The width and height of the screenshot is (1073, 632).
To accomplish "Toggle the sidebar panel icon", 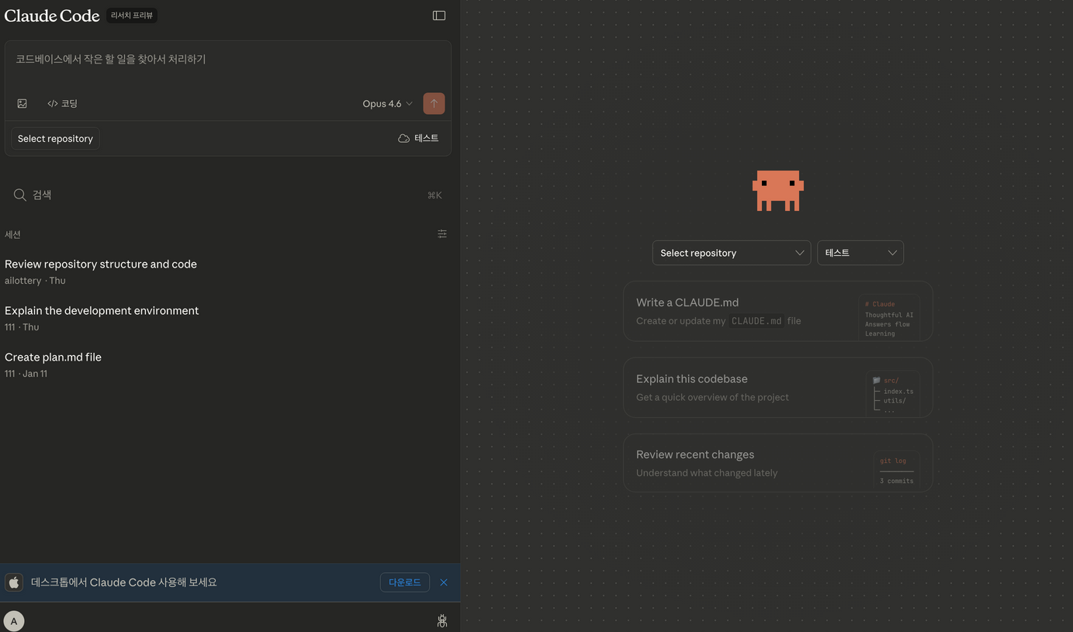I will tap(439, 16).
